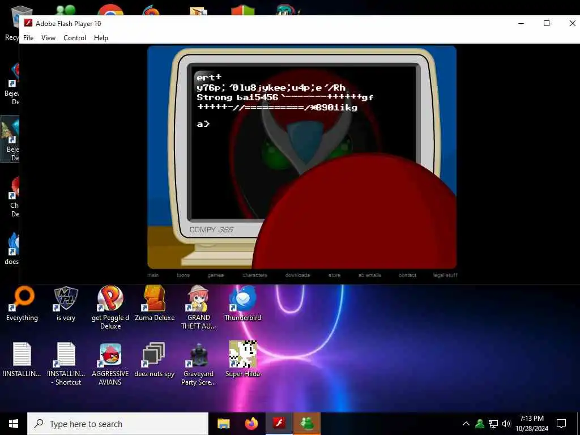Open File Explorer from the taskbar
This screenshot has height=435, width=580.
pyautogui.click(x=223, y=424)
